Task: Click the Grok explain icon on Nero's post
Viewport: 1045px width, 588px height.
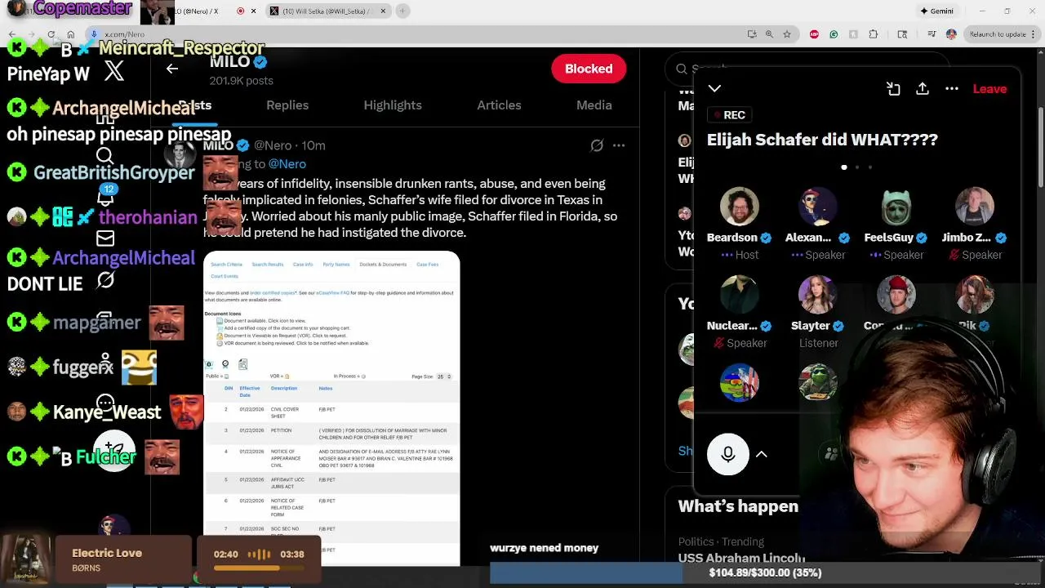Action: coord(597,145)
